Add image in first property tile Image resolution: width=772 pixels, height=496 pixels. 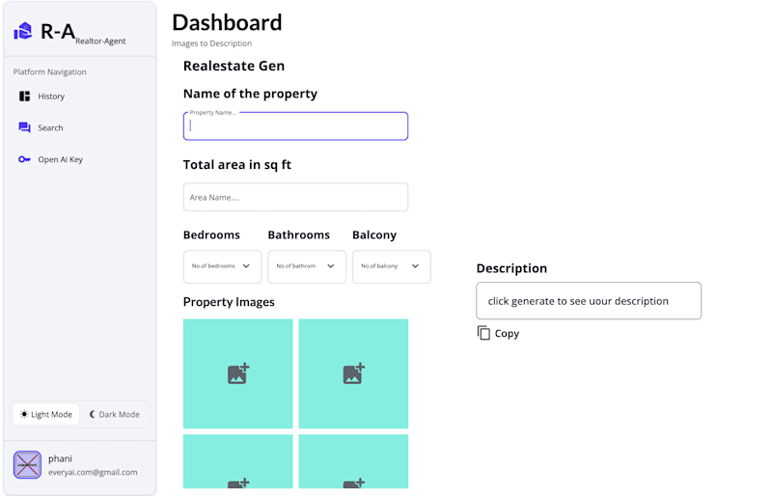237,373
